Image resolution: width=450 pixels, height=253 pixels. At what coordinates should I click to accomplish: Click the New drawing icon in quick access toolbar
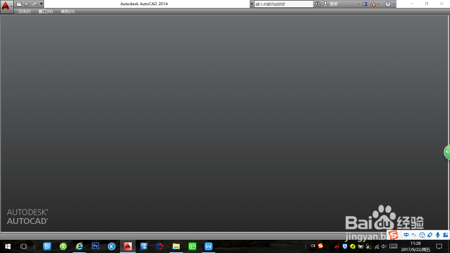point(19,4)
